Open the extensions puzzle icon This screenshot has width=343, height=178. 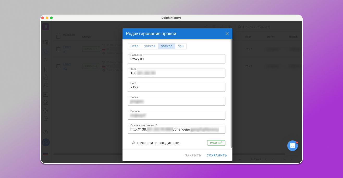tap(46, 77)
